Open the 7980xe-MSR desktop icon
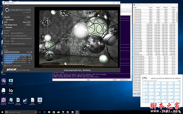Screen dimensions: 183x114 [x=11, y=101]
